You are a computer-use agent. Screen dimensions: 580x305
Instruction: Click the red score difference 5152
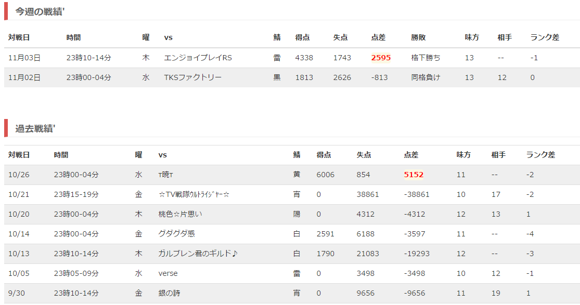click(x=414, y=175)
